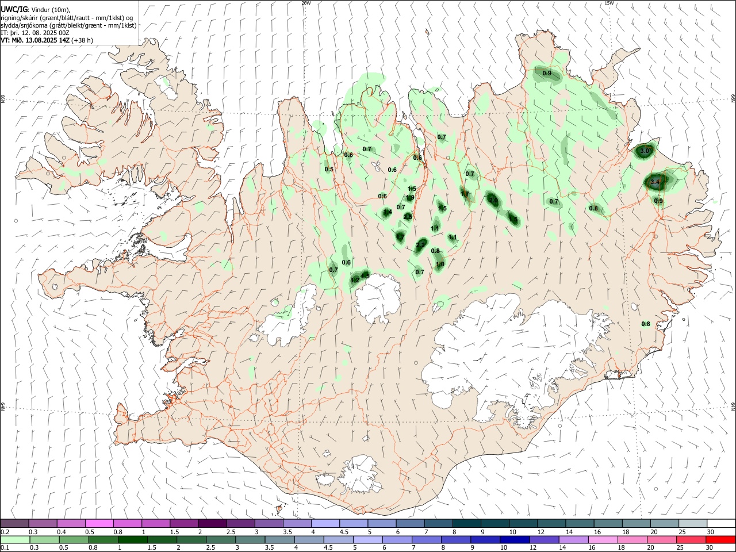Pick the dark blue rain swatch labeled 10

pyautogui.click(x=515, y=539)
